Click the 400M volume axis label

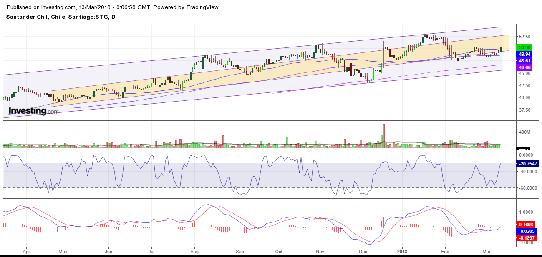click(524, 132)
